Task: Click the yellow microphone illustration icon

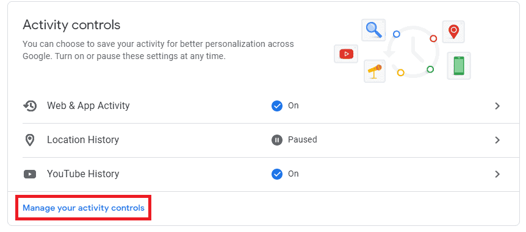Action: (x=375, y=71)
